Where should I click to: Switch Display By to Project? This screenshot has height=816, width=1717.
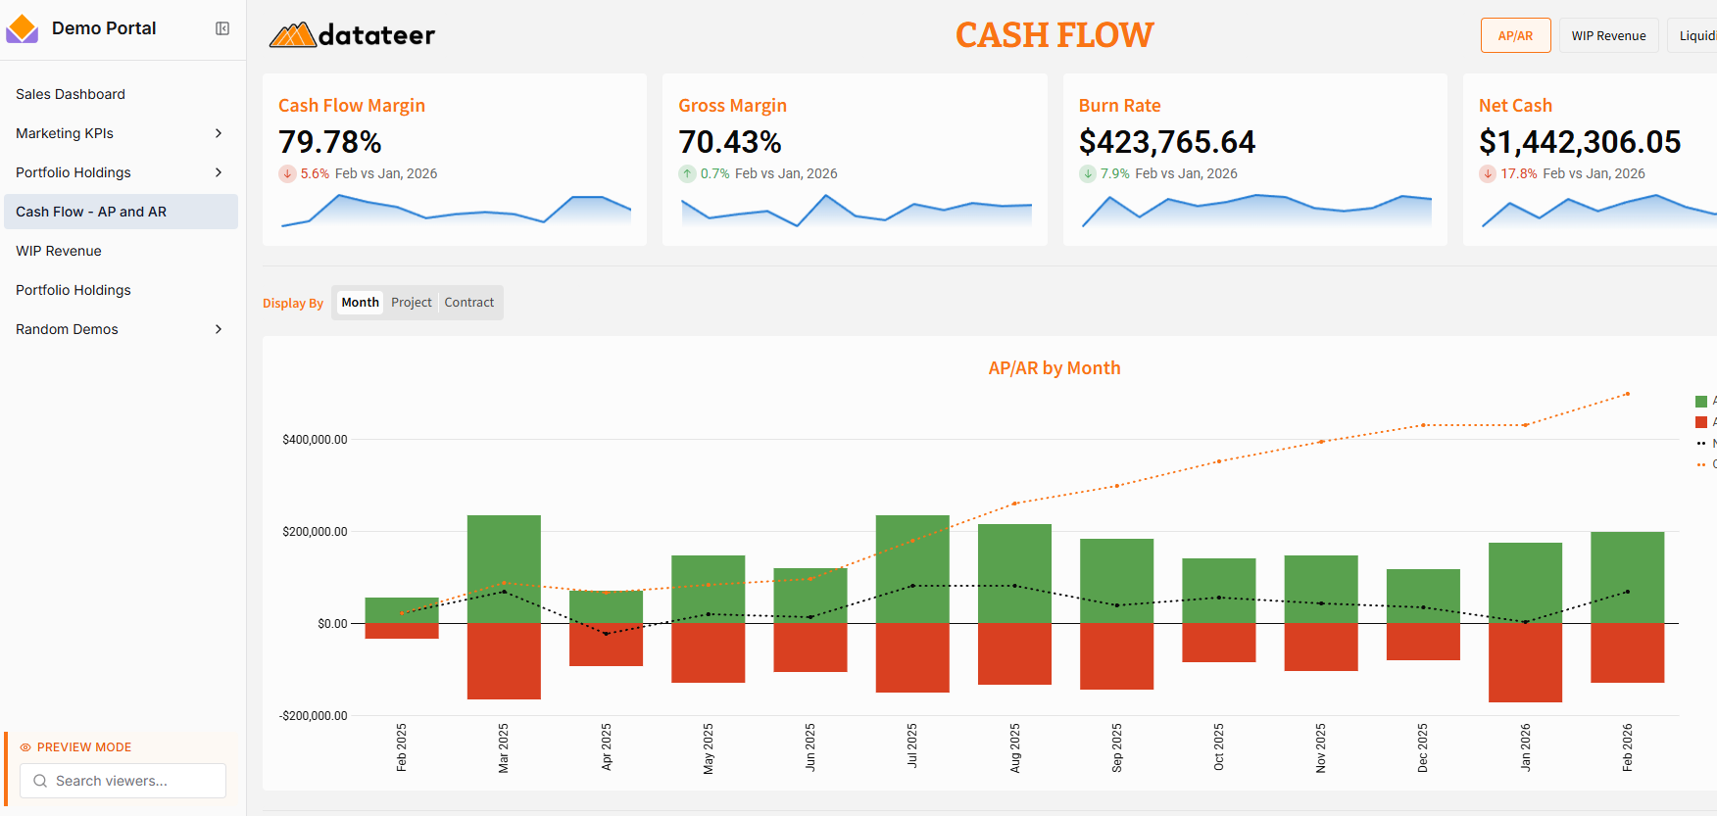(411, 303)
